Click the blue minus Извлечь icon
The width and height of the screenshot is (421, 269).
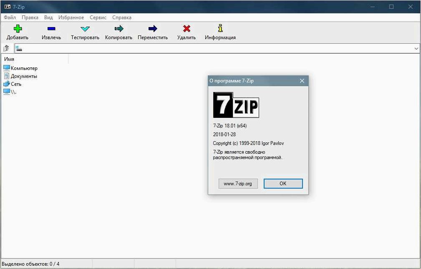[51, 29]
